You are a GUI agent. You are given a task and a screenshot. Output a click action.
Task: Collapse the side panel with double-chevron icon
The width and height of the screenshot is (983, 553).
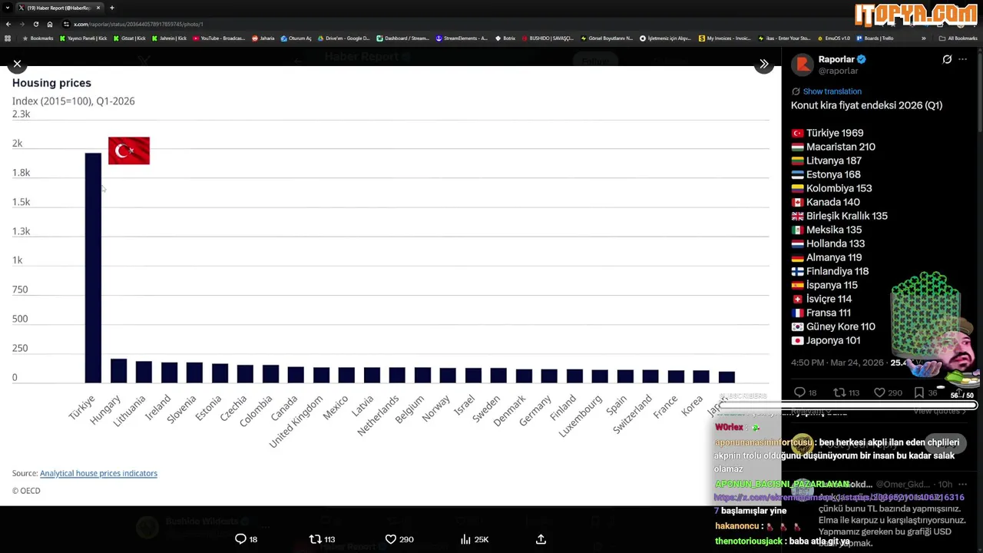[x=763, y=65]
